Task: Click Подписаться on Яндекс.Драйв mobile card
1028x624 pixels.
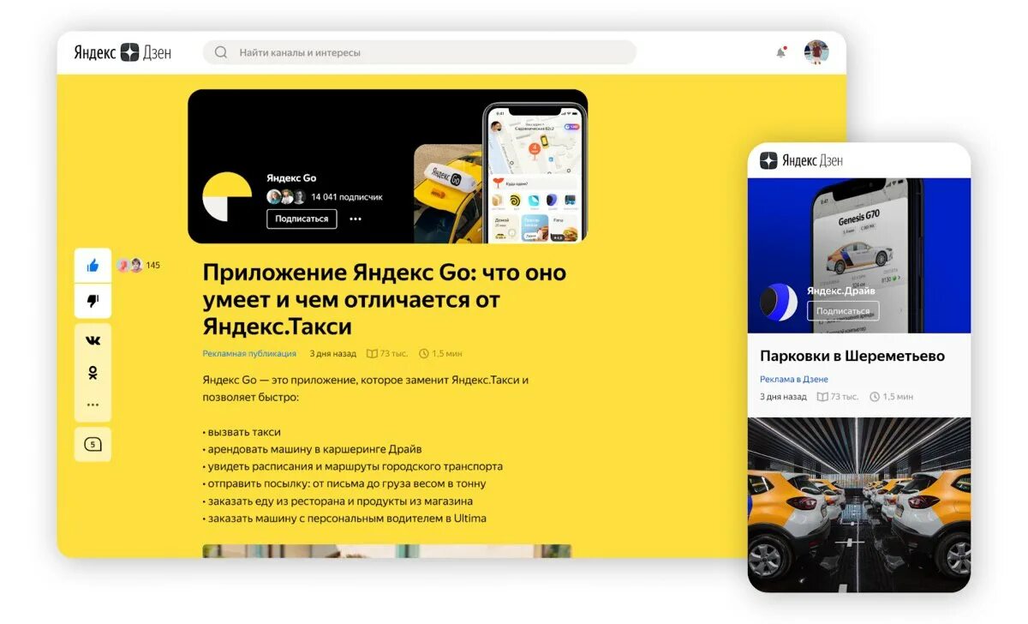Action: tap(843, 311)
